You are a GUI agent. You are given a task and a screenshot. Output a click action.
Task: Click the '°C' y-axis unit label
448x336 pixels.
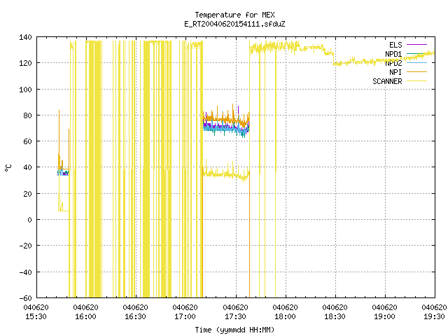click(8, 168)
